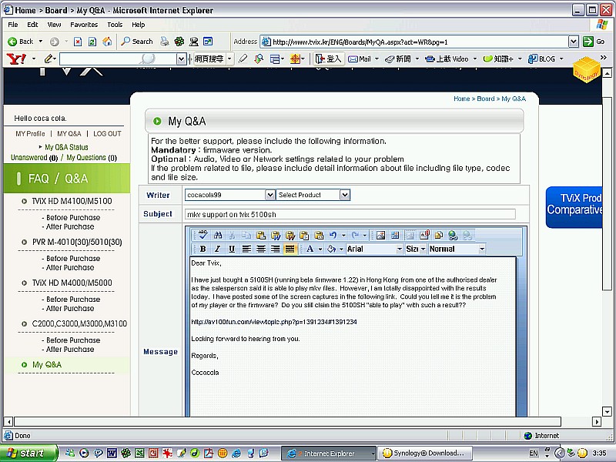Open the Windows start button
The image size is (616, 462).
coord(28,453)
